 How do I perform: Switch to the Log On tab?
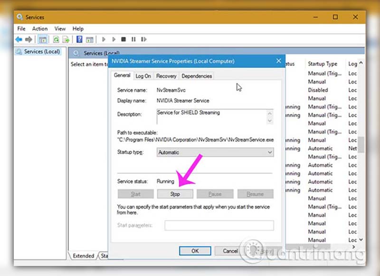point(143,76)
